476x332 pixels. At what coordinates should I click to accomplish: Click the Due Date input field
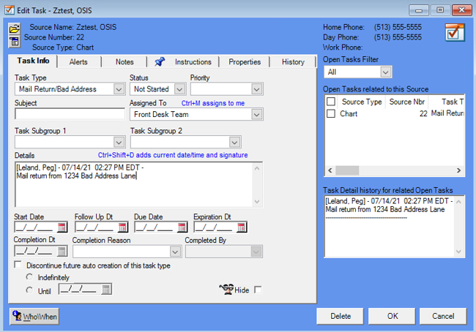156,227
